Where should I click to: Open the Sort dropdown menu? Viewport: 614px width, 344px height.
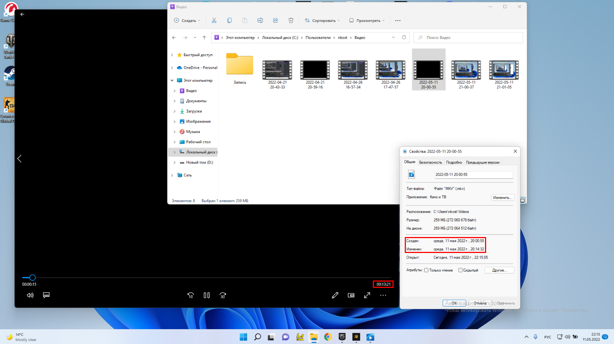click(322, 20)
